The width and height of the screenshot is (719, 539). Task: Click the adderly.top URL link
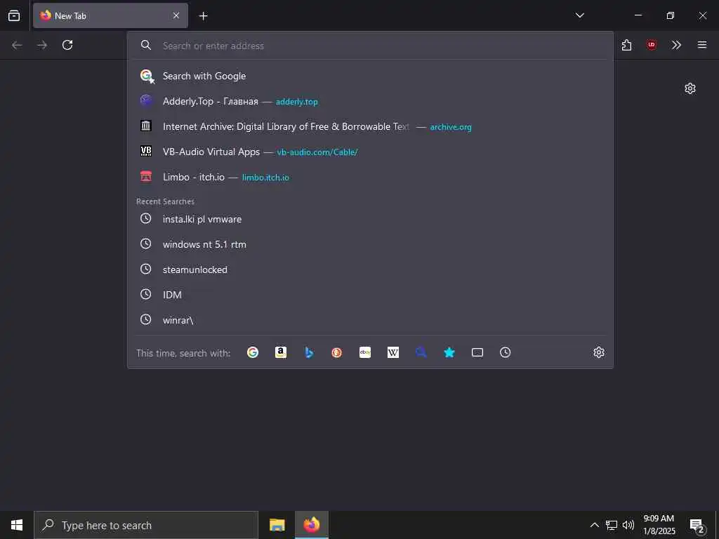(x=297, y=102)
